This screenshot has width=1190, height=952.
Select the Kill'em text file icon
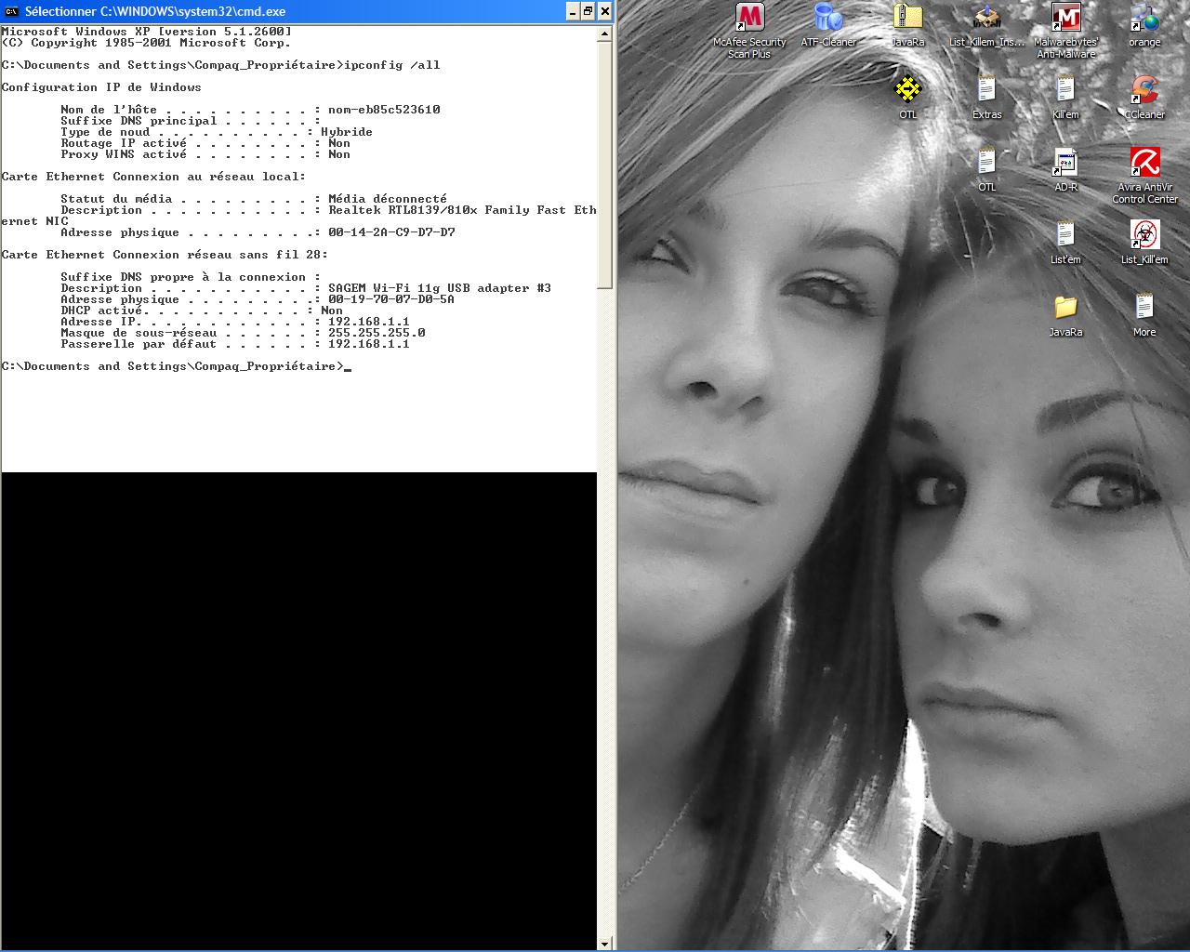point(1065,90)
